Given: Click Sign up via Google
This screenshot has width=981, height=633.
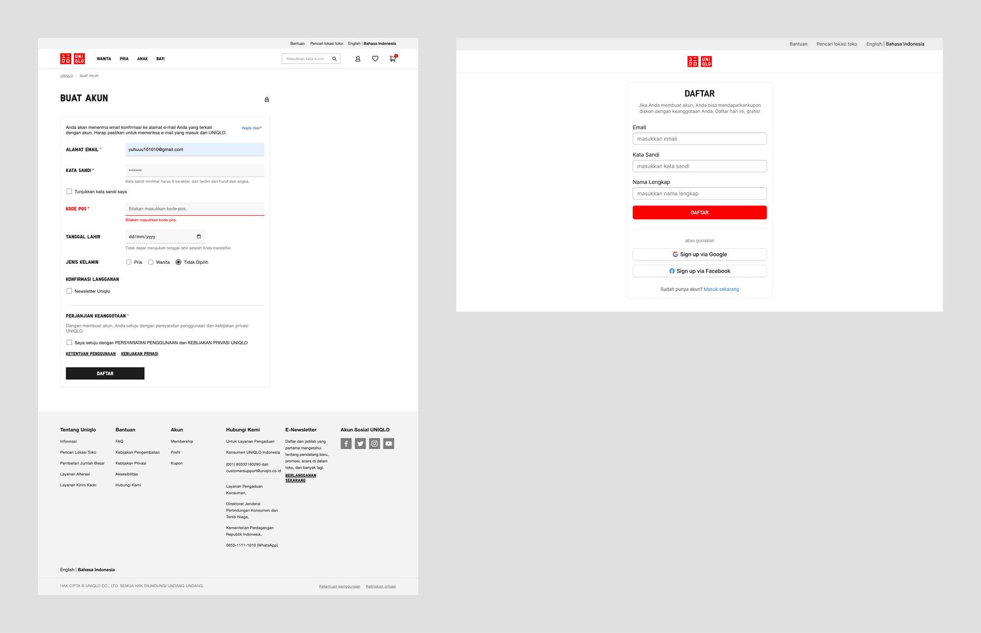Looking at the screenshot, I should 699,254.
